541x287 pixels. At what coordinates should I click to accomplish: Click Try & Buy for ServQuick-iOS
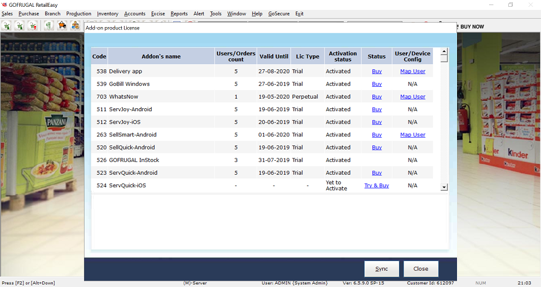pyautogui.click(x=376, y=186)
